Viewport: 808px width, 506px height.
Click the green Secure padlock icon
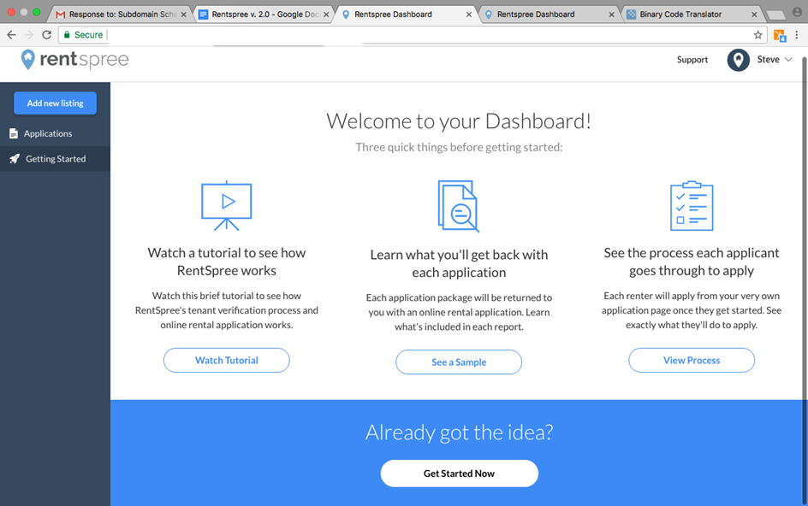click(67, 35)
